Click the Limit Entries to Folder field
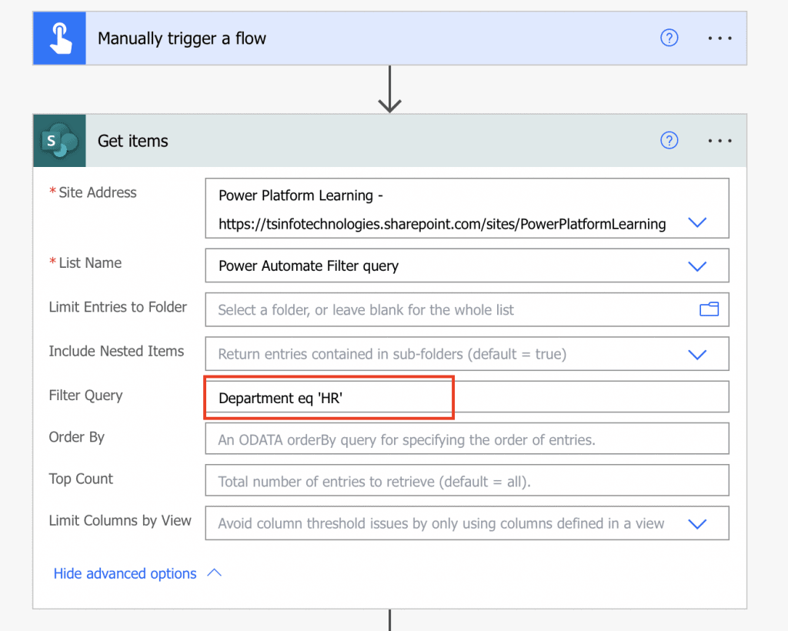Screen dimensions: 788x631 pos(467,309)
